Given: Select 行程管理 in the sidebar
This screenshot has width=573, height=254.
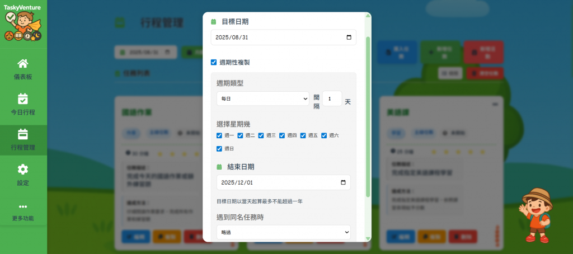Looking at the screenshot, I should [23, 140].
